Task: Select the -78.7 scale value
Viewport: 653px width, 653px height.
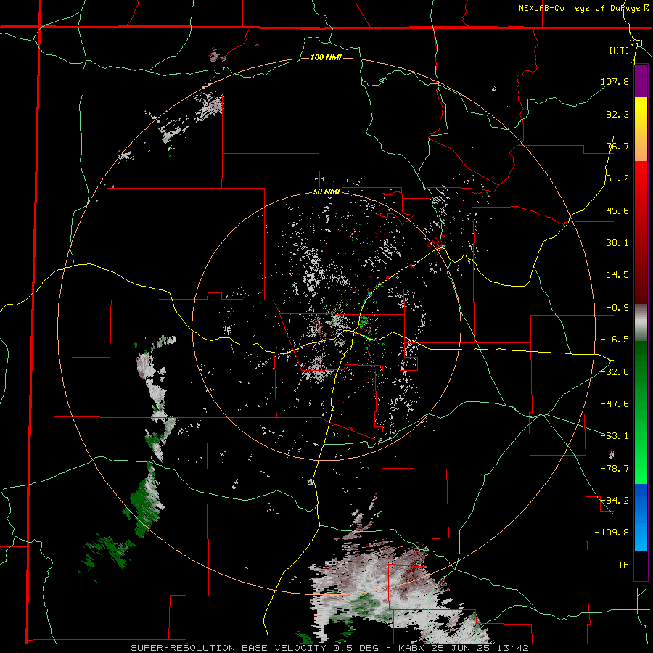Action: pyautogui.click(x=615, y=469)
